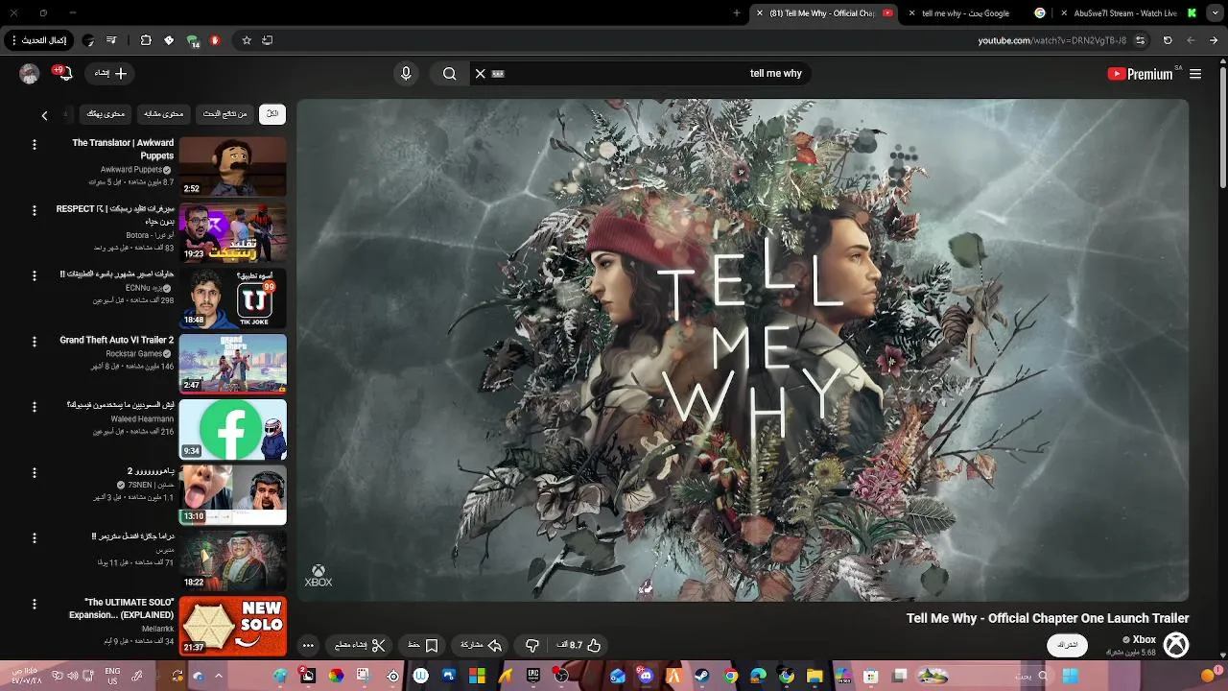Screen dimensions: 1228x691
Task: Open the on-screen keyboard icon in search box
Action: [498, 74]
